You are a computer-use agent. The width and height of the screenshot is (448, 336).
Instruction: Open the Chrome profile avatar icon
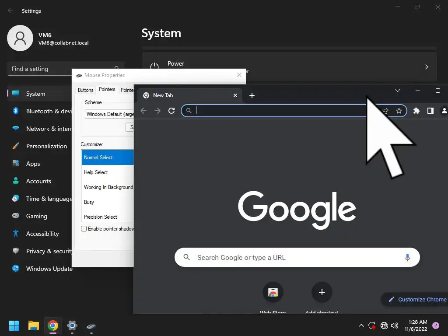(444, 111)
